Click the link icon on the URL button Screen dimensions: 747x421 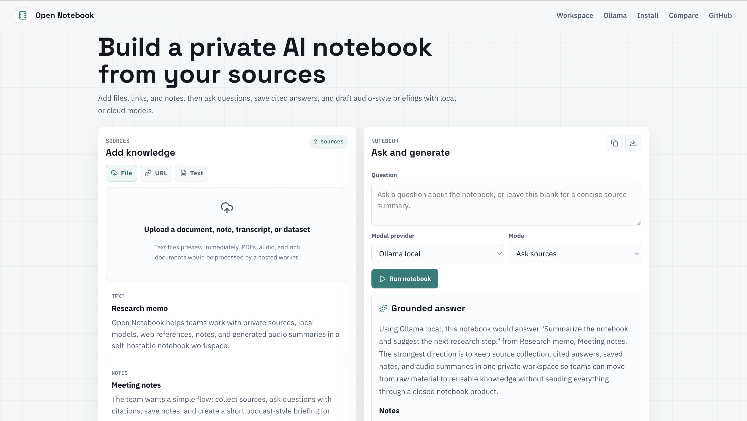[148, 173]
